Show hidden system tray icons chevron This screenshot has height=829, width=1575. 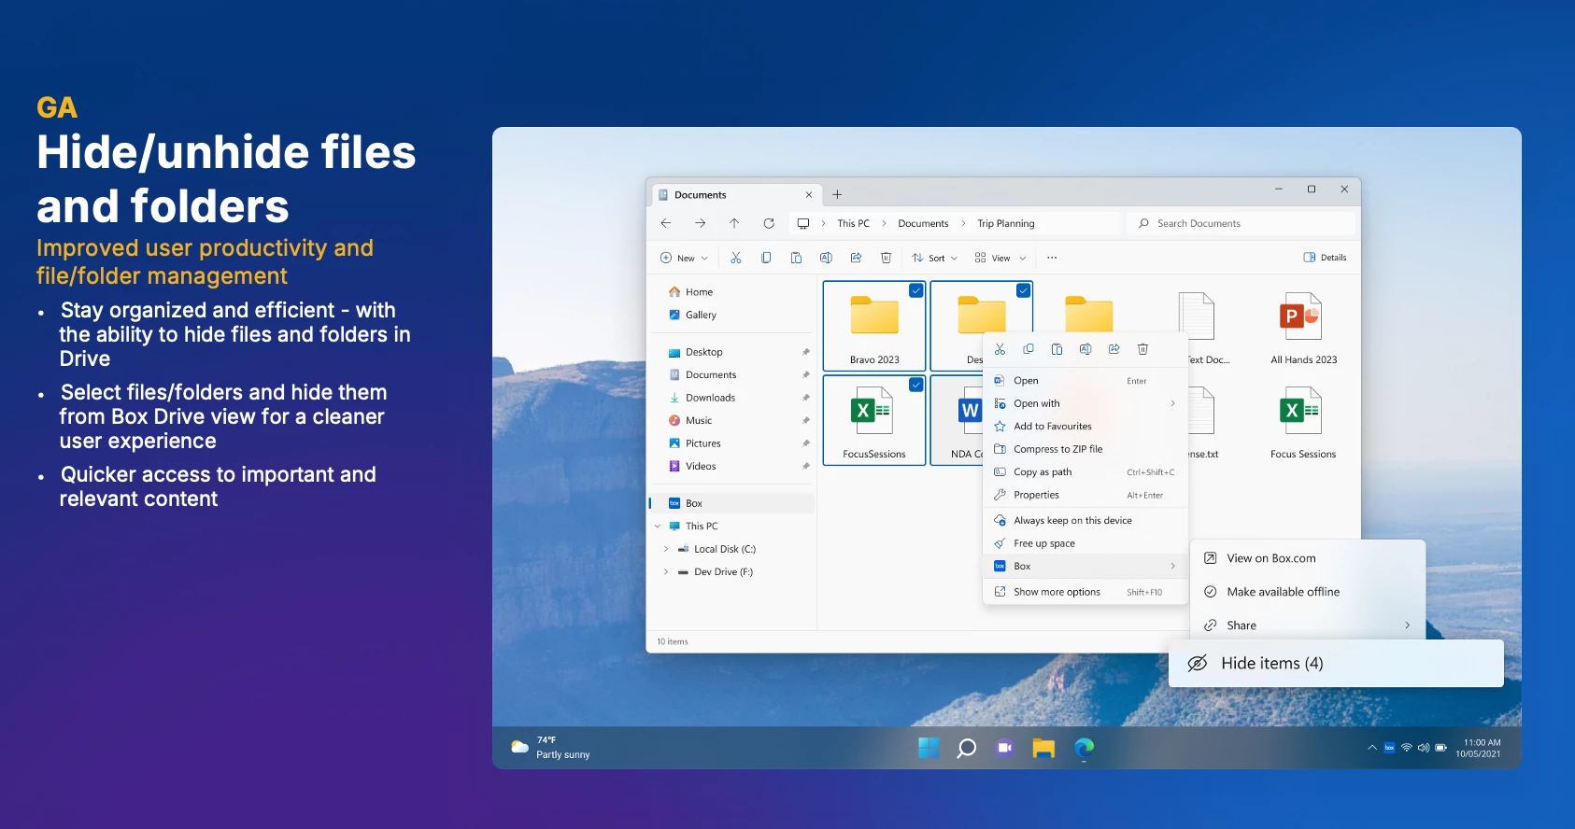pyautogui.click(x=1371, y=748)
